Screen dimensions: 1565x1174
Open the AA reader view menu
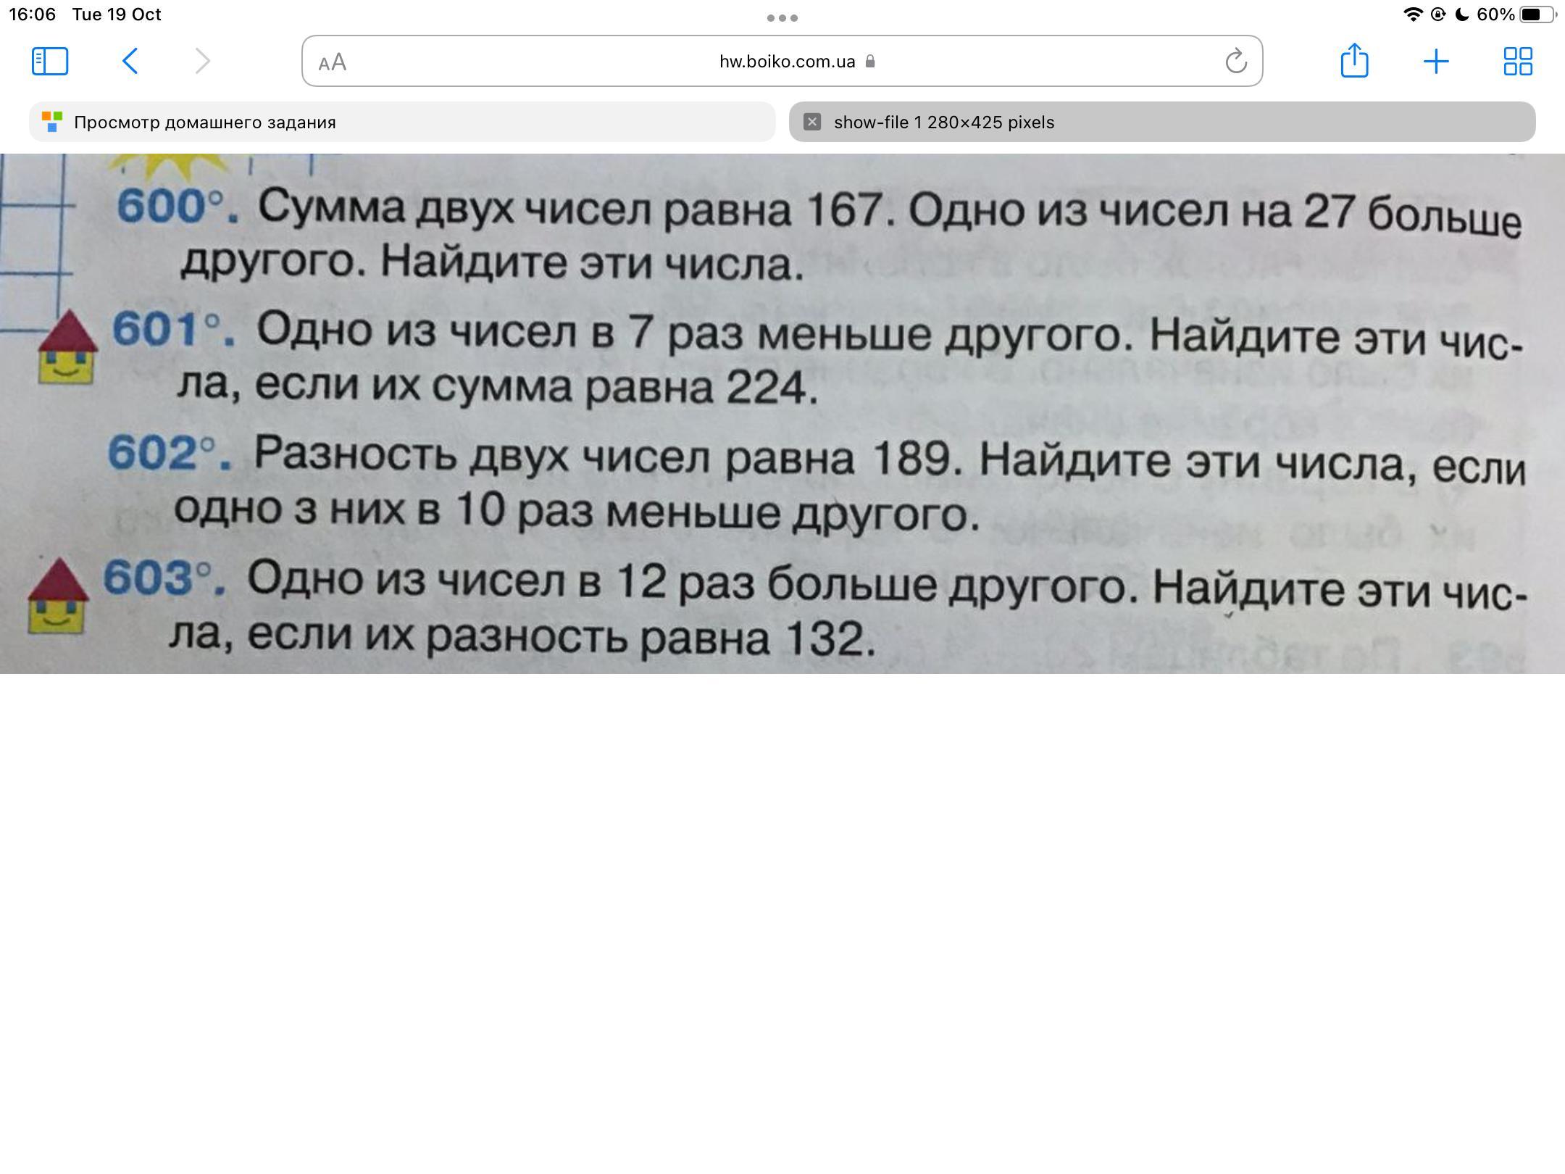pos(333,62)
